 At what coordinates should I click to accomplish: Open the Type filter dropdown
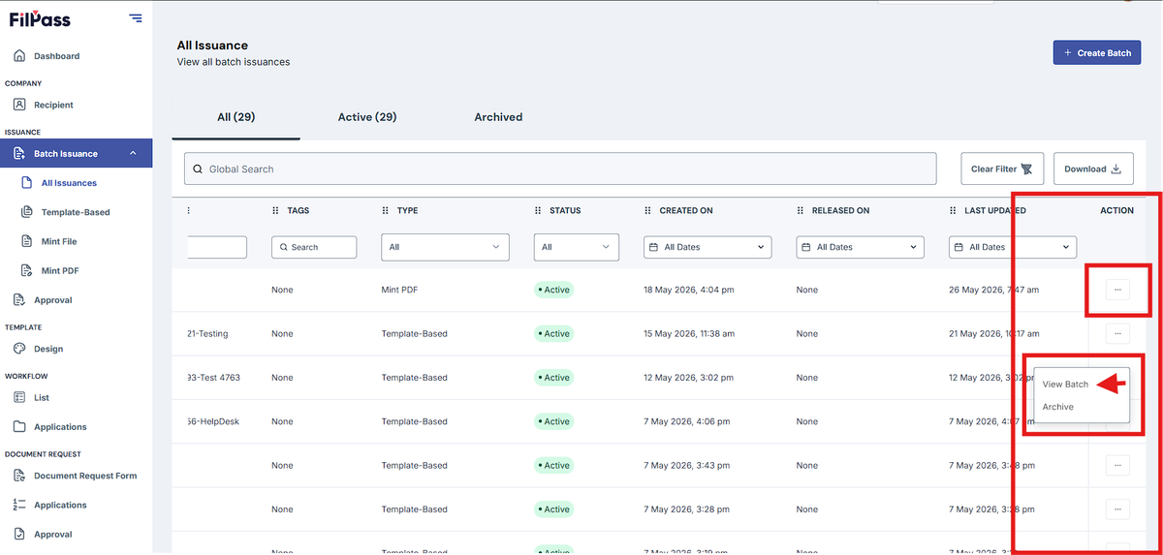(x=445, y=247)
